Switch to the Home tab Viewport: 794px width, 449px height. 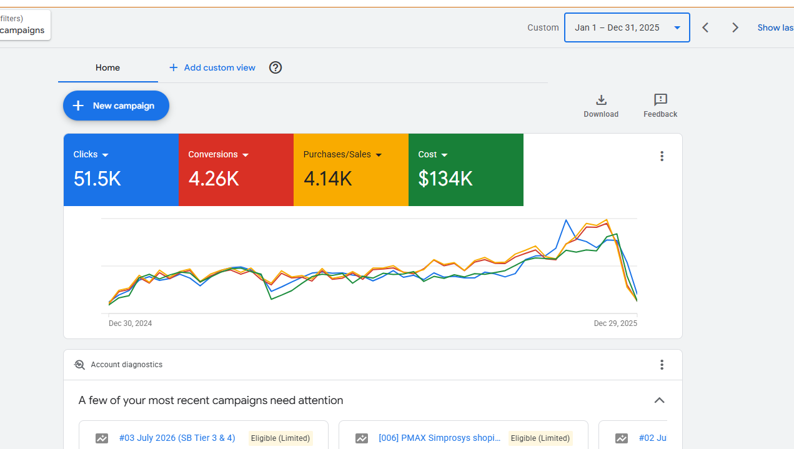pos(107,67)
